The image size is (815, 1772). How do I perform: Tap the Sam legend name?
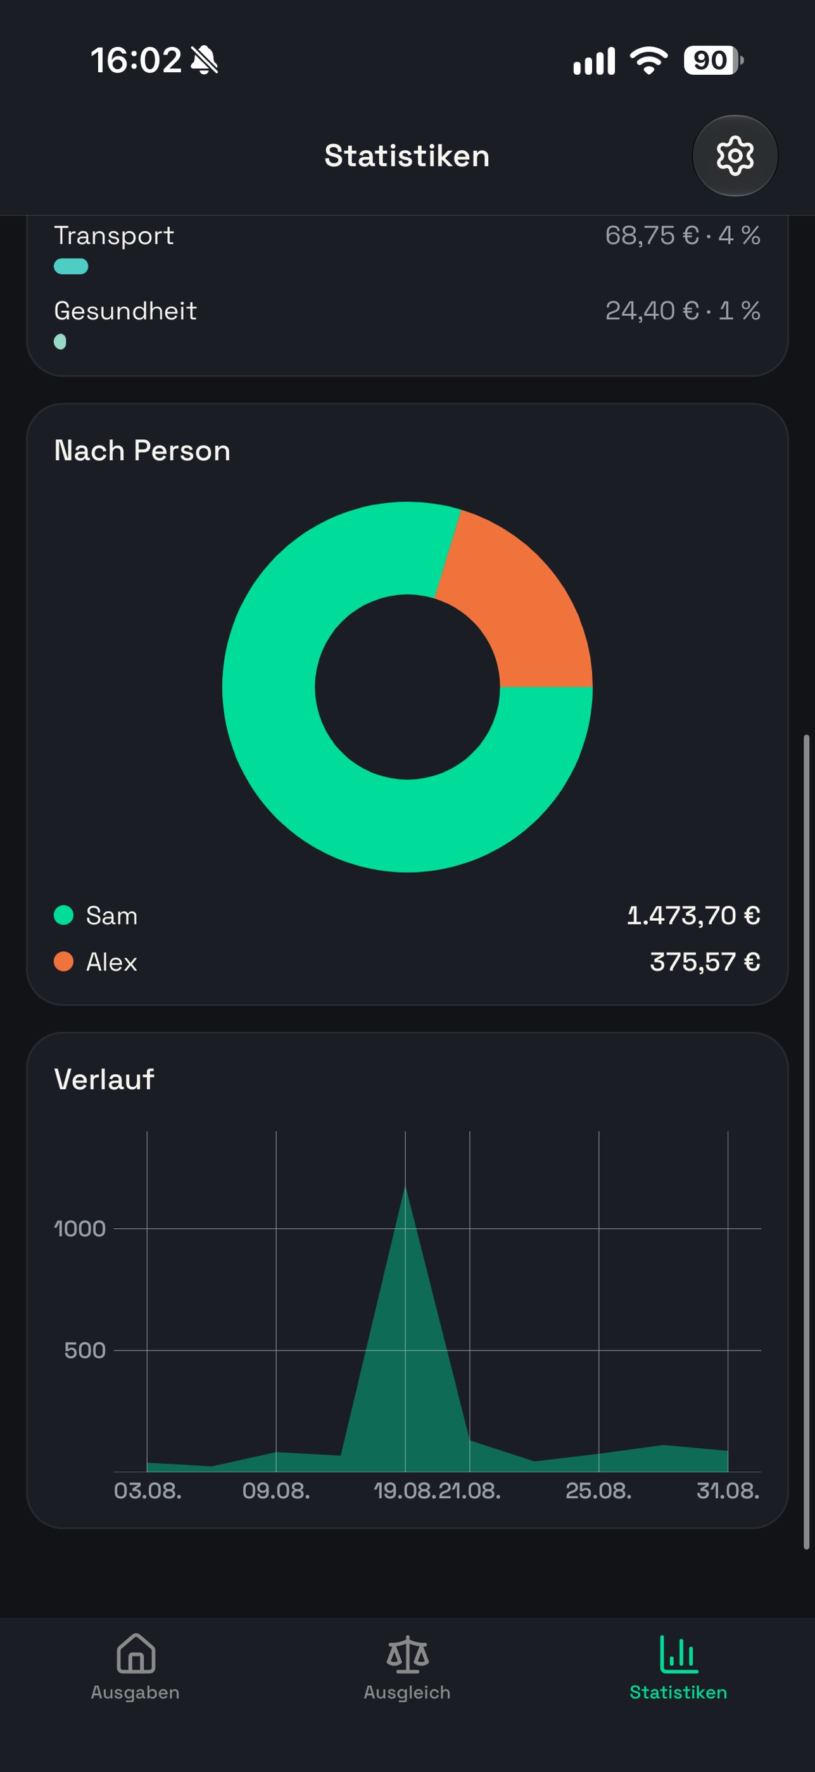(x=112, y=916)
